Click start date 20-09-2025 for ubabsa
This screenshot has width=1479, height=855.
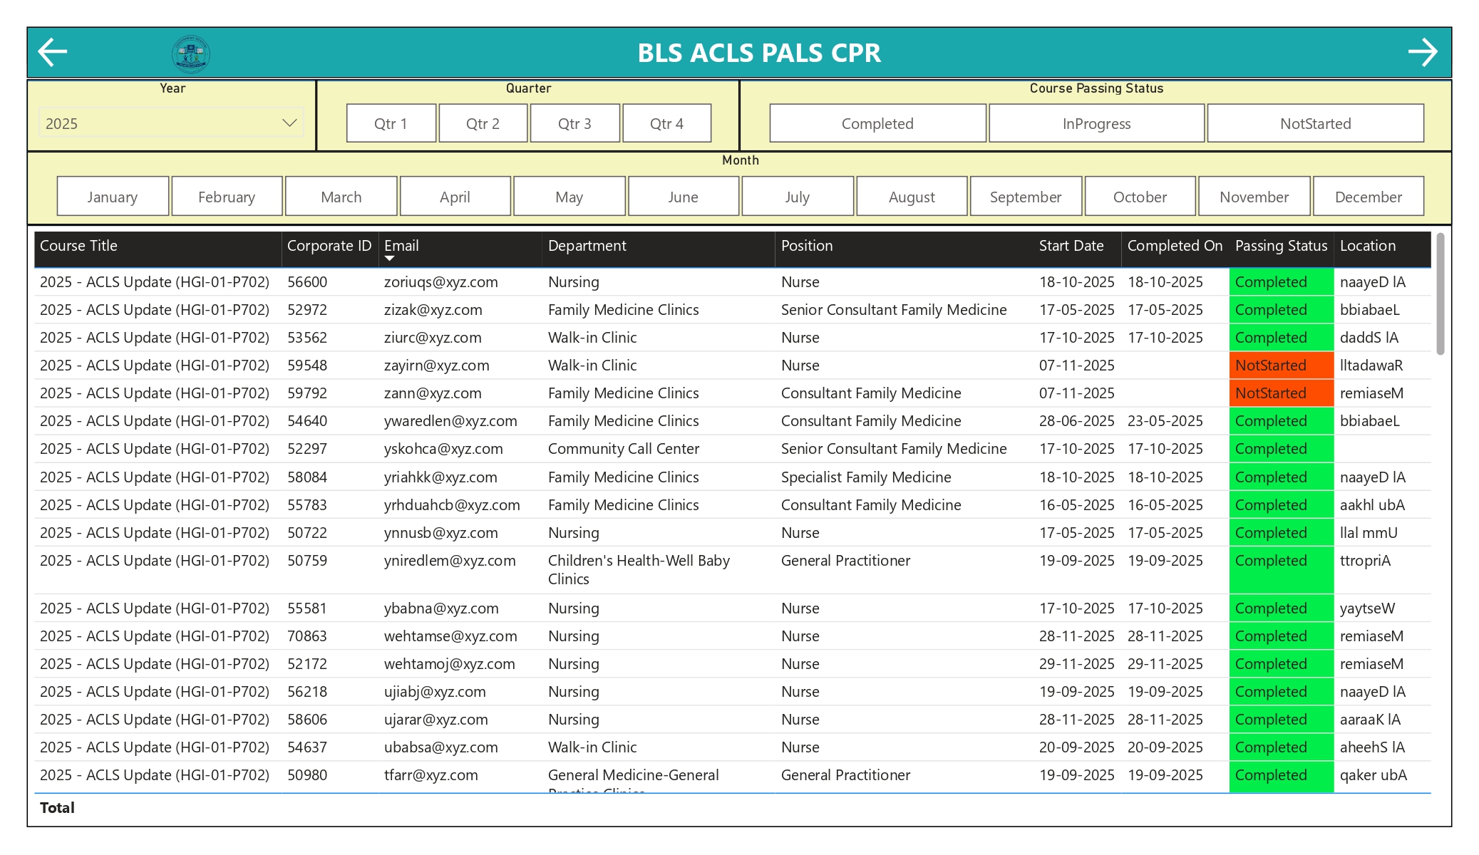[1076, 747]
